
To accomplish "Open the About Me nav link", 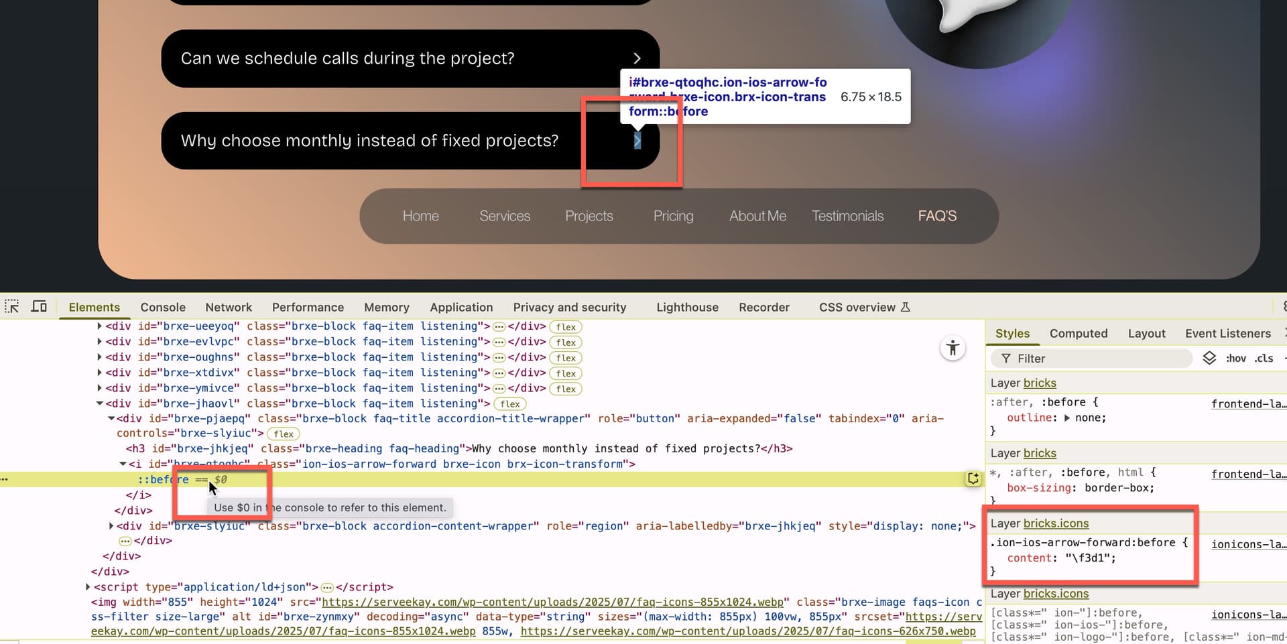I will point(757,216).
